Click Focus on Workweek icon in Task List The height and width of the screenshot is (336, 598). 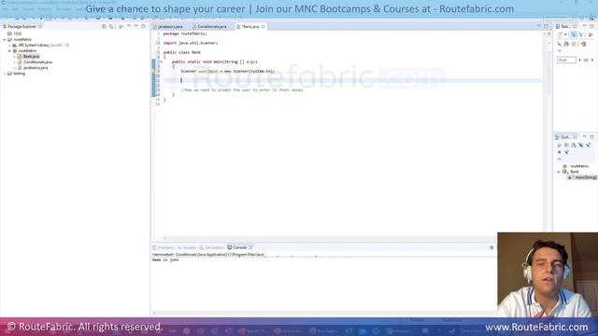pyautogui.click(x=591, y=35)
